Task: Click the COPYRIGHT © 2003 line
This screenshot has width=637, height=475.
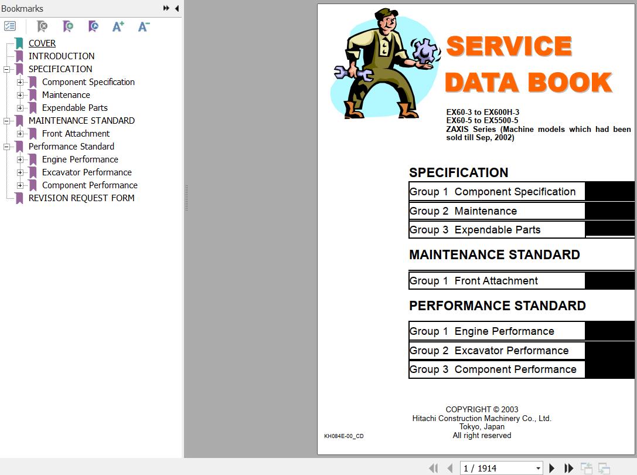Action: [x=482, y=409]
